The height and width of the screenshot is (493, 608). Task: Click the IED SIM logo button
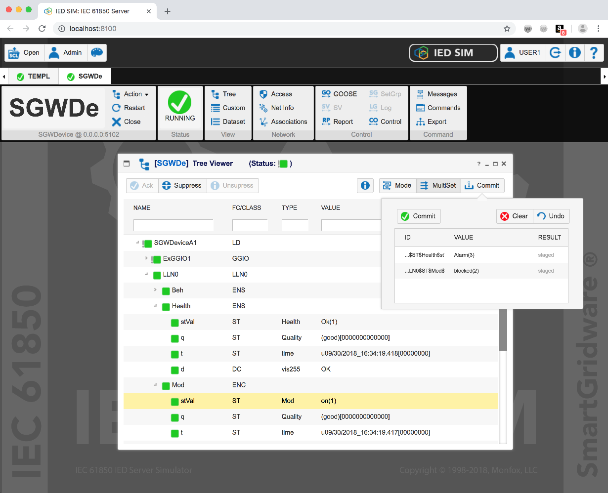point(453,53)
